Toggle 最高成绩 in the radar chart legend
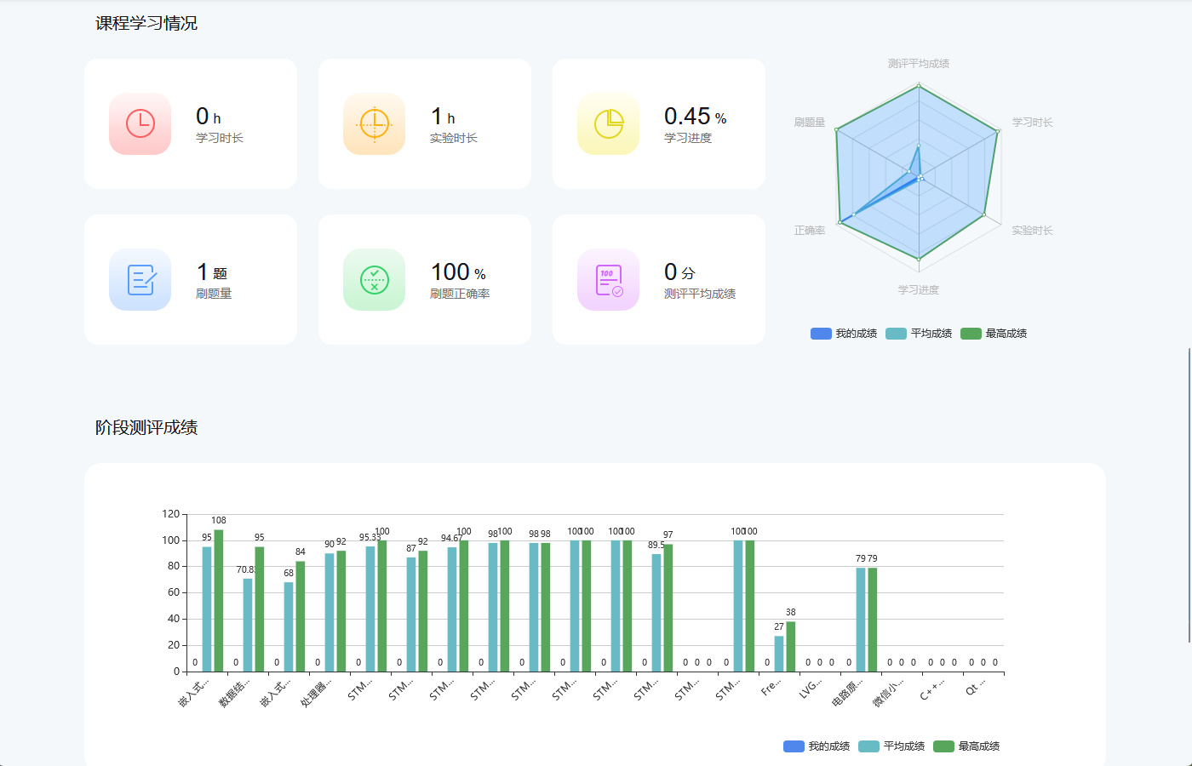The image size is (1192, 766). coord(993,334)
